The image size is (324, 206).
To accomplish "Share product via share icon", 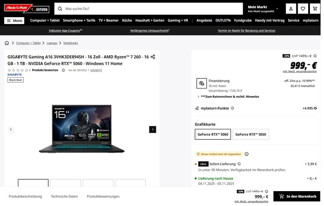I will click(153, 57).
